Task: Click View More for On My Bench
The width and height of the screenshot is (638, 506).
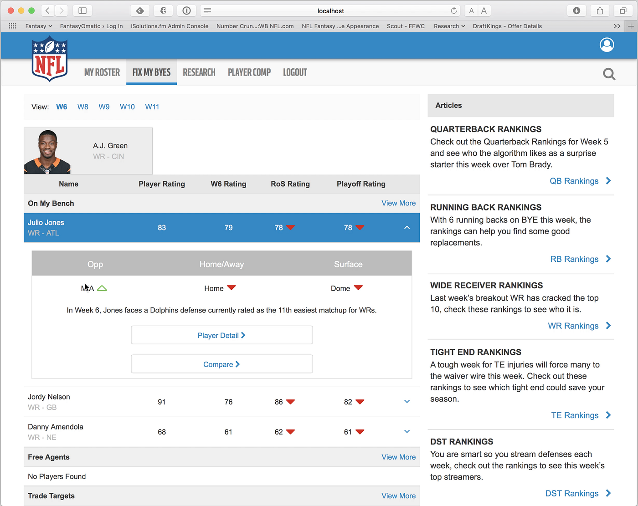Action: tap(398, 203)
